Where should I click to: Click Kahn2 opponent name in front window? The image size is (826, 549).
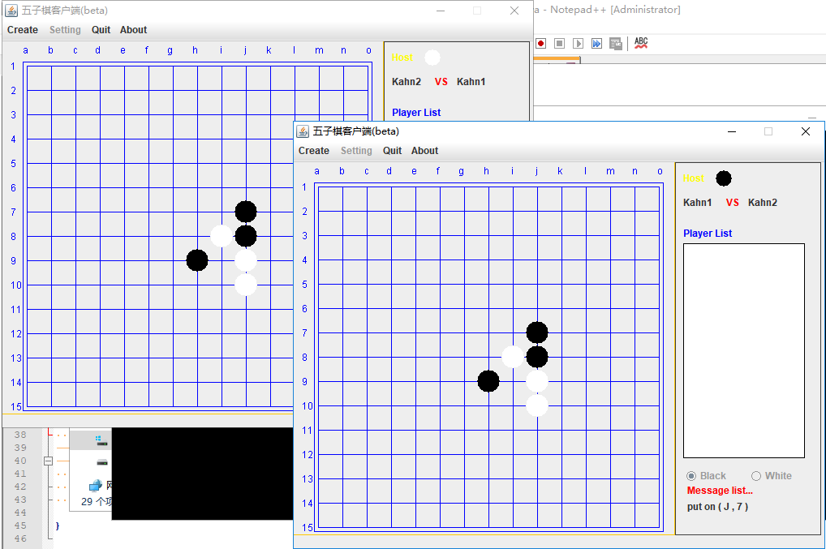762,203
